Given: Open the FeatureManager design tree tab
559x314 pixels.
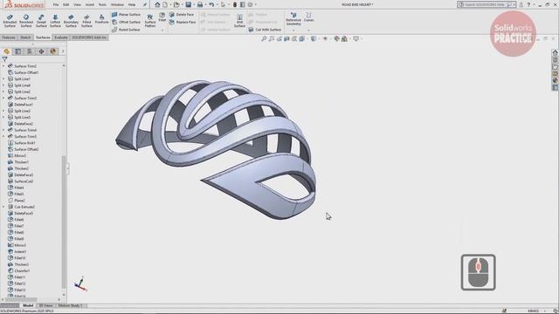Looking at the screenshot, I should (6, 51).
